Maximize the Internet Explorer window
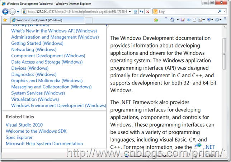Viewport: 231px width, 162px height. [x=212, y=3]
